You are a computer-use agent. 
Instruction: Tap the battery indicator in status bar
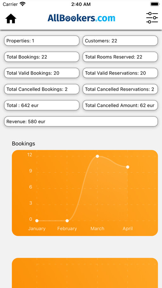(155, 4)
